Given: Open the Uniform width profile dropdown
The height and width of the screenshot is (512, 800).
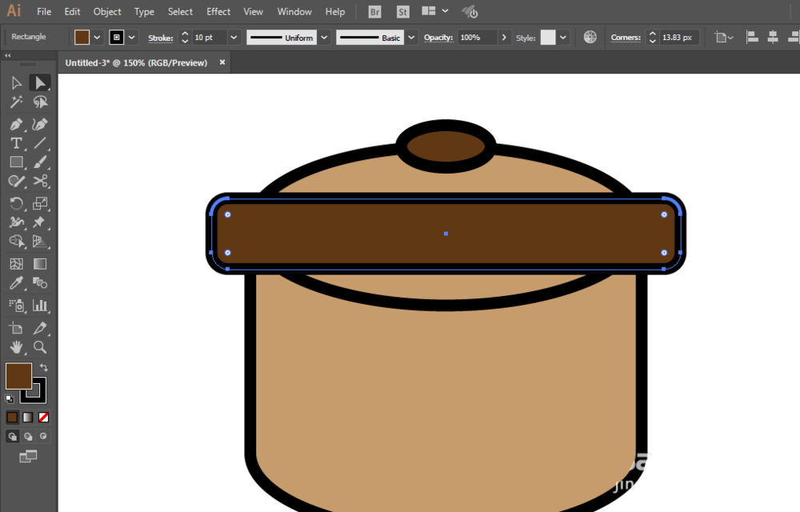Looking at the screenshot, I should [x=324, y=38].
